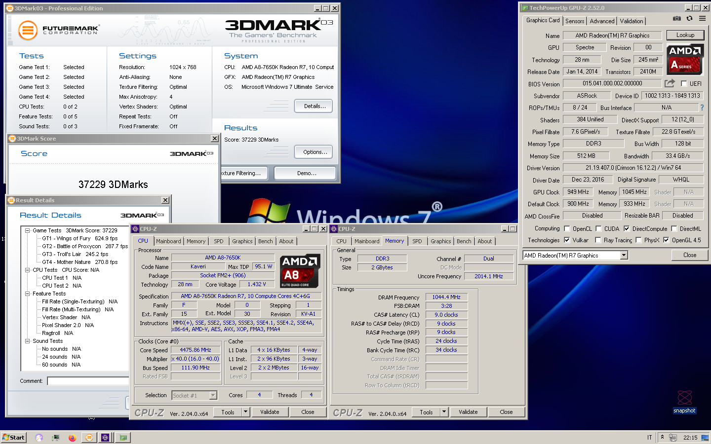Take a GPU-Z screenshot with camera icon
The height and width of the screenshot is (444, 711).
(677, 19)
